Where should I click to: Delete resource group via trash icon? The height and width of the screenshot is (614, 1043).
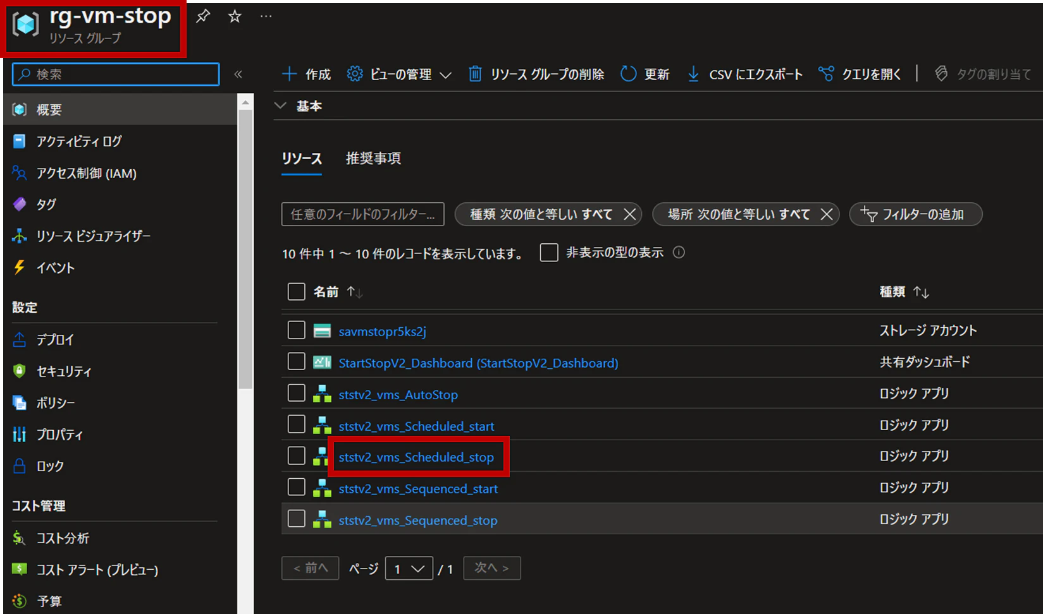point(475,74)
